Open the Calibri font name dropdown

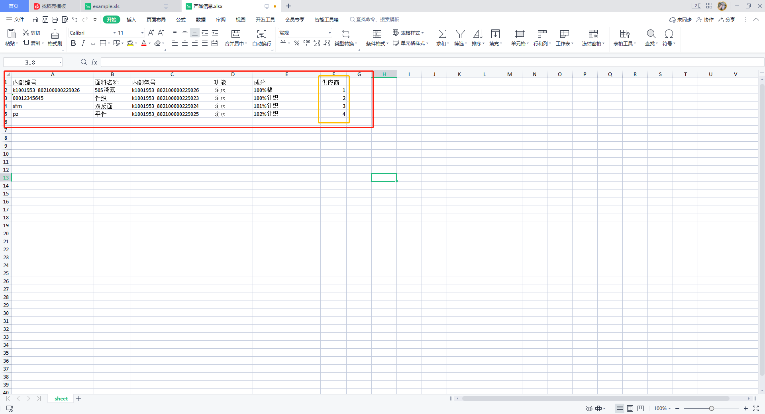coord(114,33)
